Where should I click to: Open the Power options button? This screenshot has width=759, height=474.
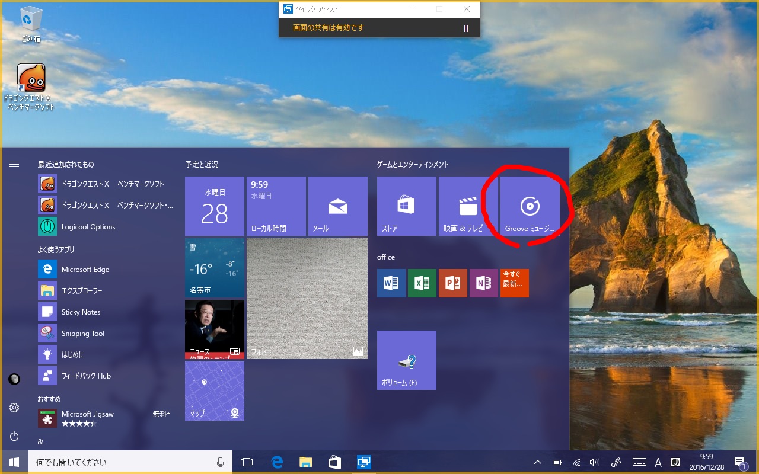14,436
